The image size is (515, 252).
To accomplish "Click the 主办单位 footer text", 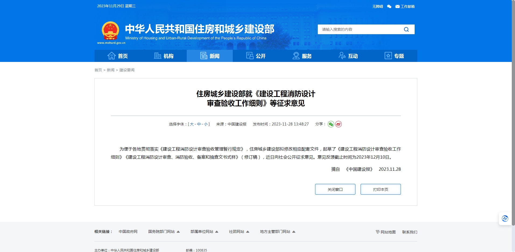I will pos(127,250).
